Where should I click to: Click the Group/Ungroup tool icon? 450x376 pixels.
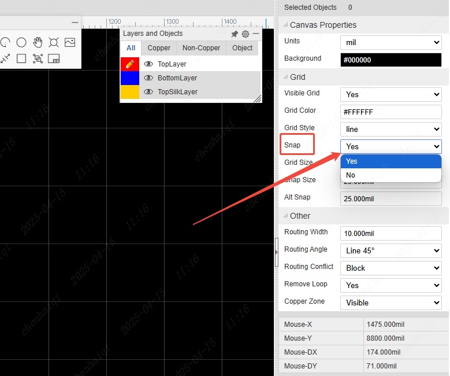click(38, 58)
